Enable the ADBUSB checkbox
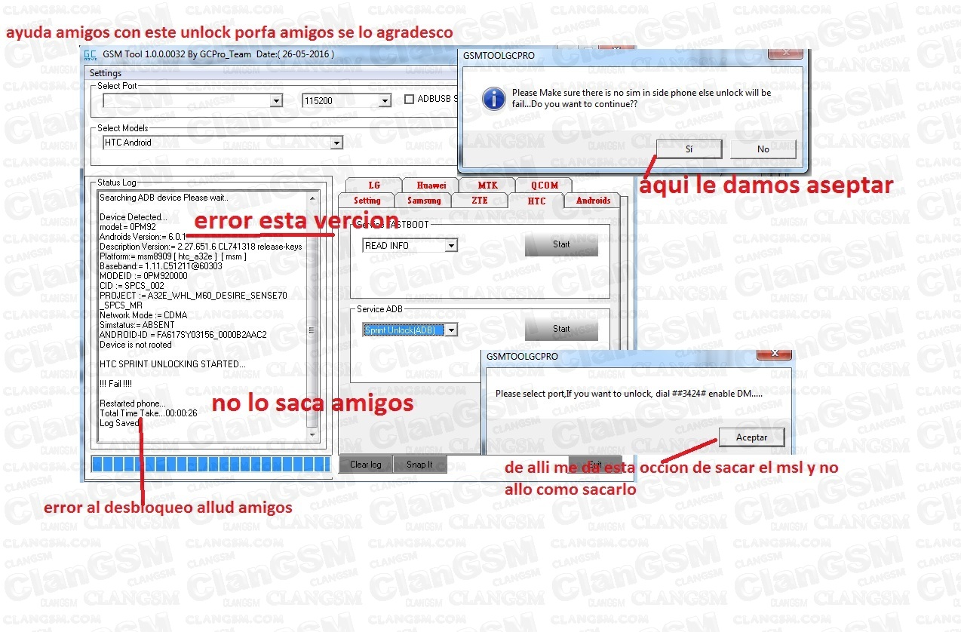The image size is (961, 632). pos(410,99)
